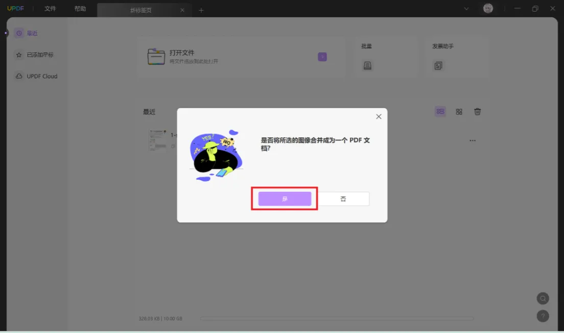Decline merge with the 否 button
Screen dimensions: 564x333
click(x=343, y=199)
